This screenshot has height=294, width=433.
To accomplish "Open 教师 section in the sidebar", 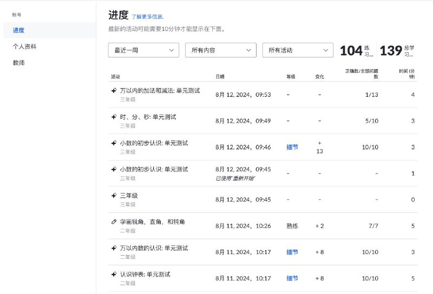I will (18, 63).
